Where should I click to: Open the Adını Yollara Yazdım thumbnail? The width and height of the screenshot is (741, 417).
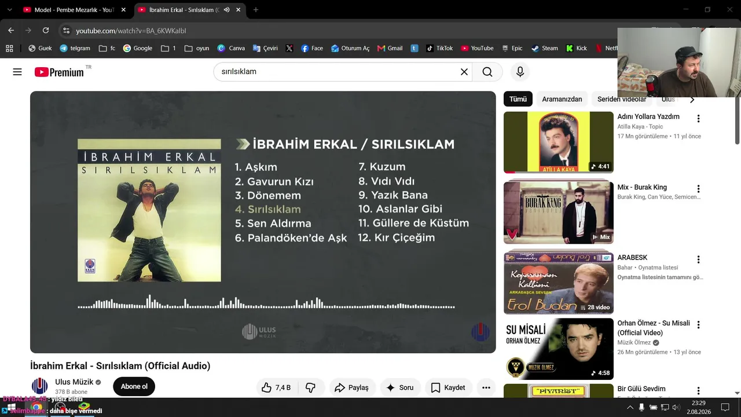tap(559, 142)
